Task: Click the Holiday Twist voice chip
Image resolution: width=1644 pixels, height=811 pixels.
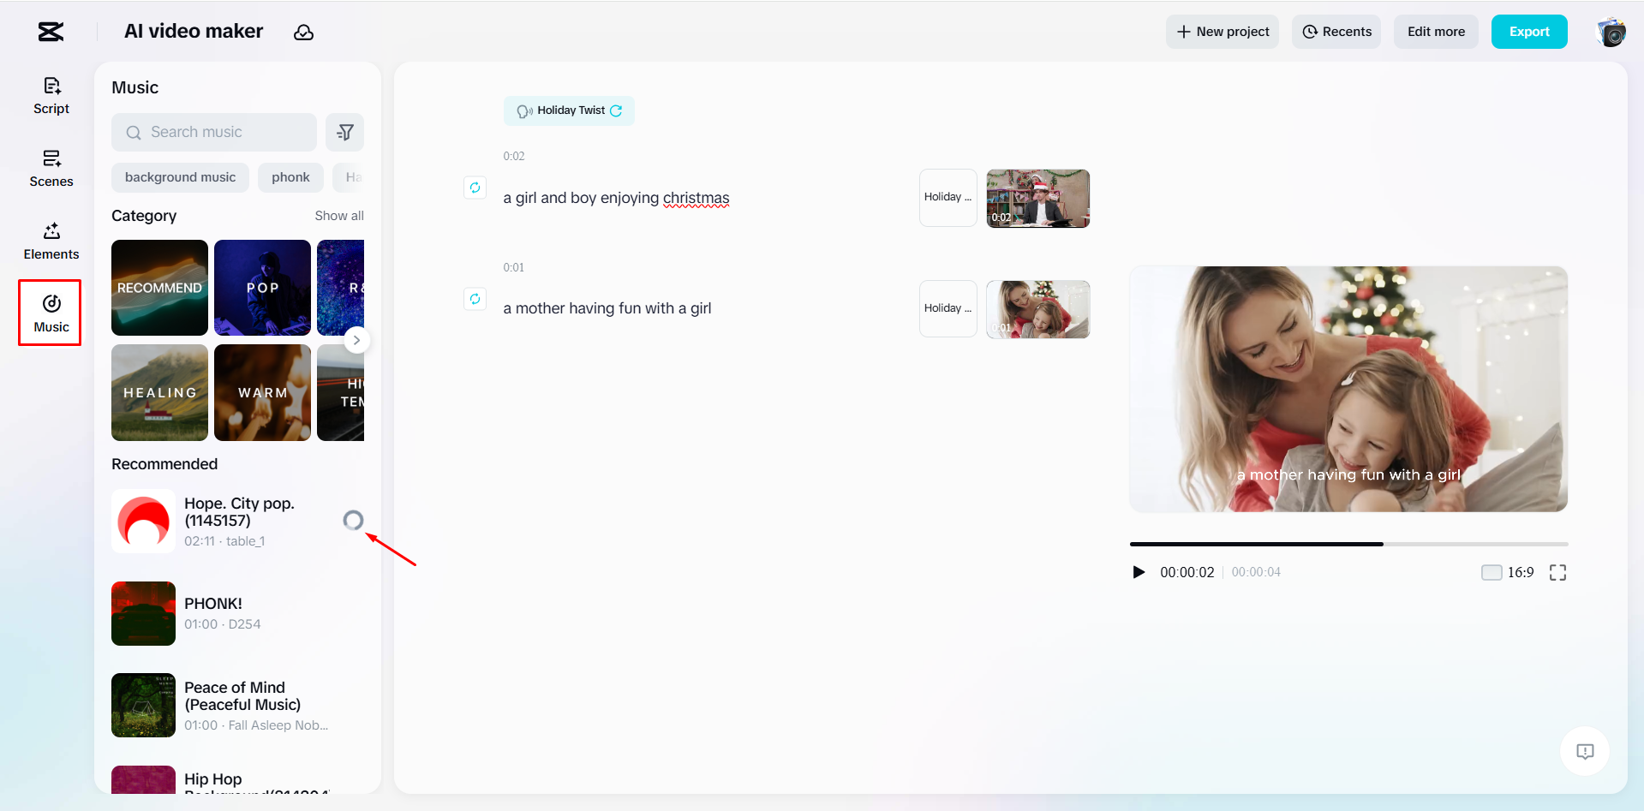Action: coord(569,110)
